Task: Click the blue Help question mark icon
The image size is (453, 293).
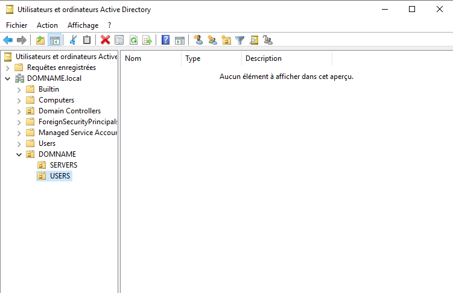Action: 165,40
